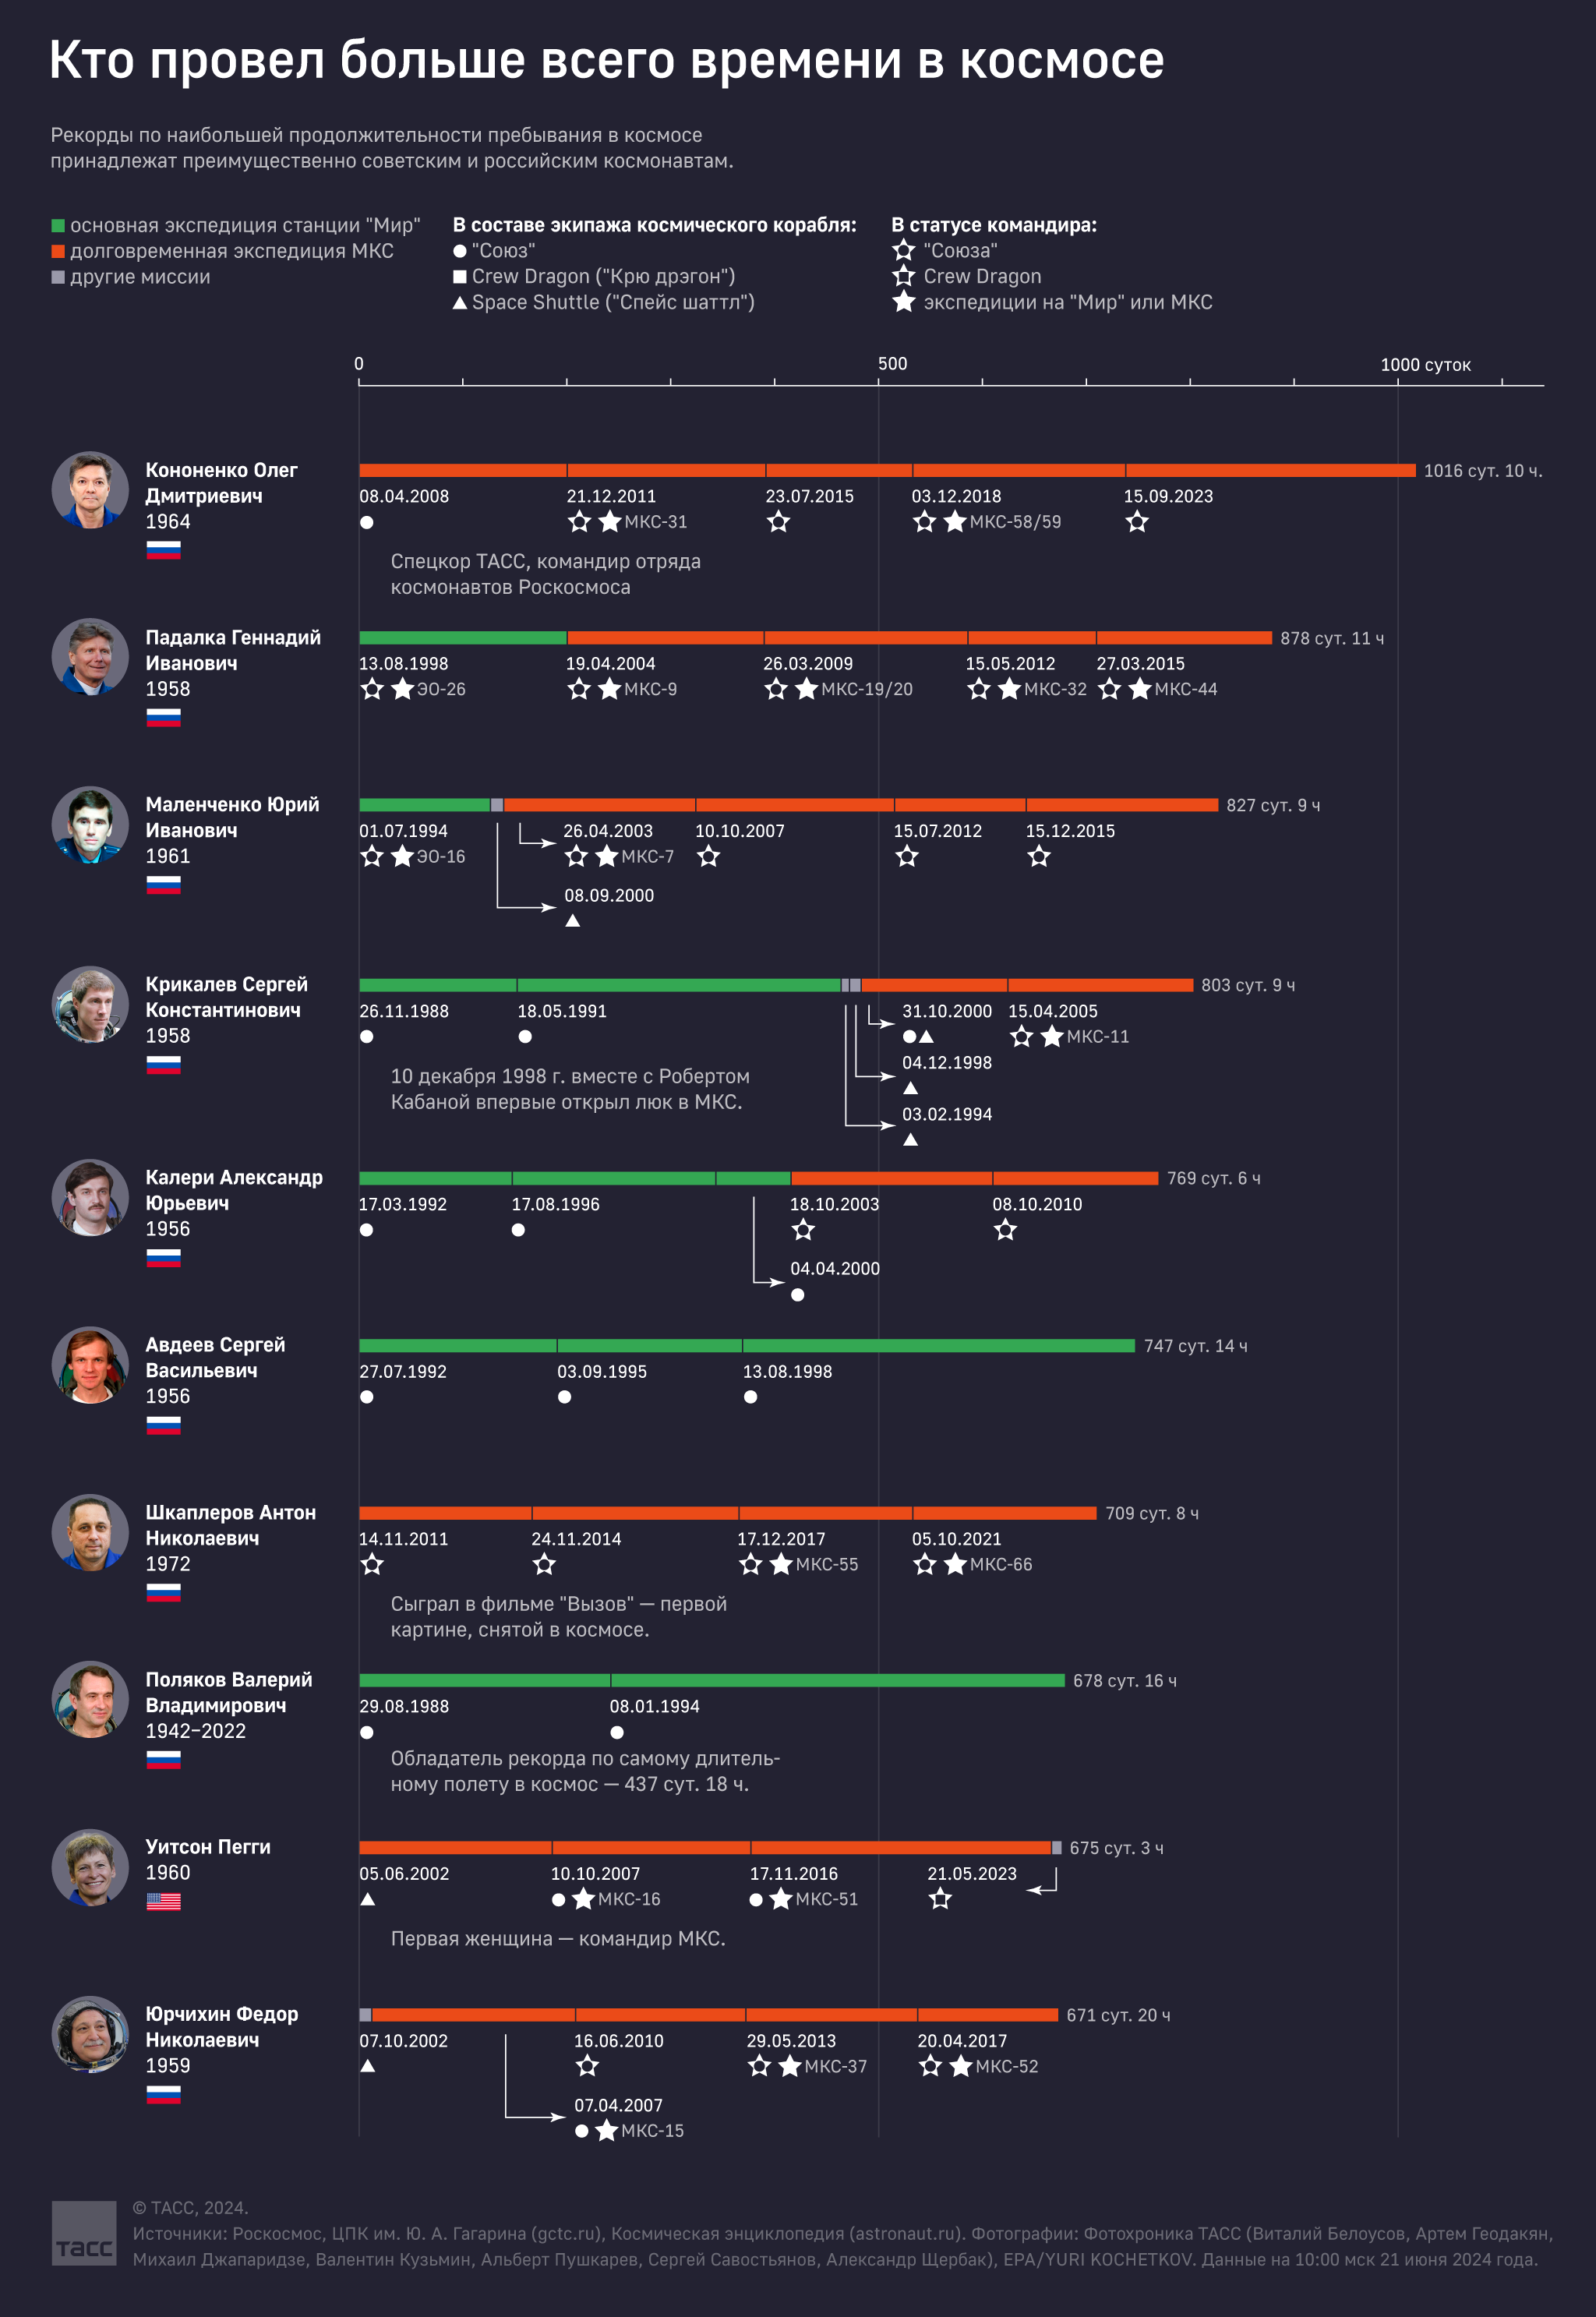This screenshot has height=2317, width=1596.
Task: Click the filled star beside the МКС-31 label
Action: pos(609,522)
